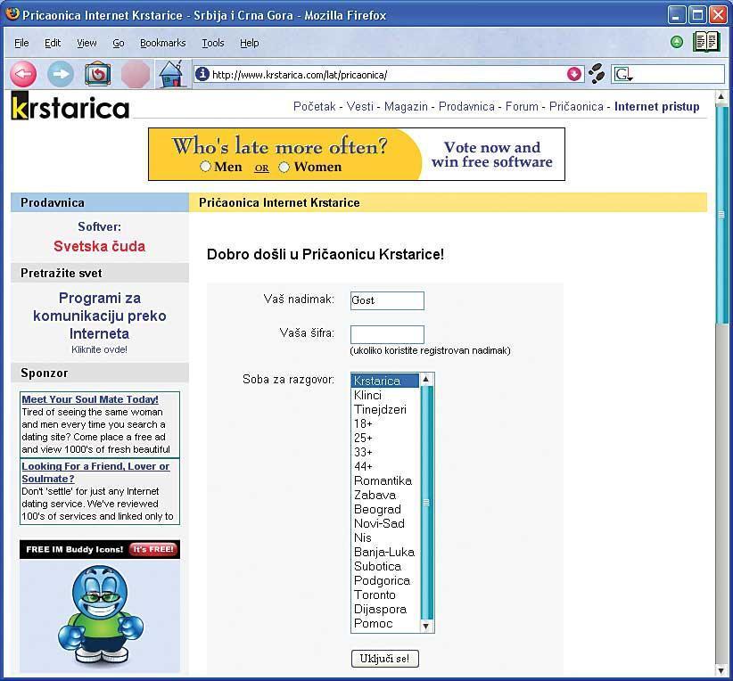Open the Tools menu
The width and height of the screenshot is (733, 681).
coord(213,43)
